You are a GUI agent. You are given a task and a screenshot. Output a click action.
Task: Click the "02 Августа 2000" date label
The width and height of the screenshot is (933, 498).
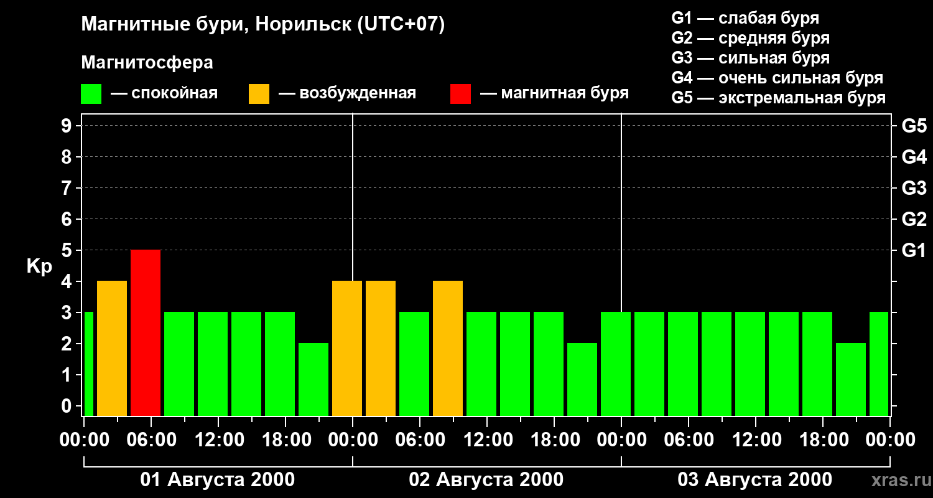486,480
